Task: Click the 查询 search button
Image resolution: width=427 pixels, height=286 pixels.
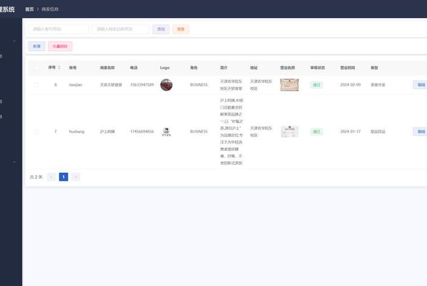Action: 160,29
